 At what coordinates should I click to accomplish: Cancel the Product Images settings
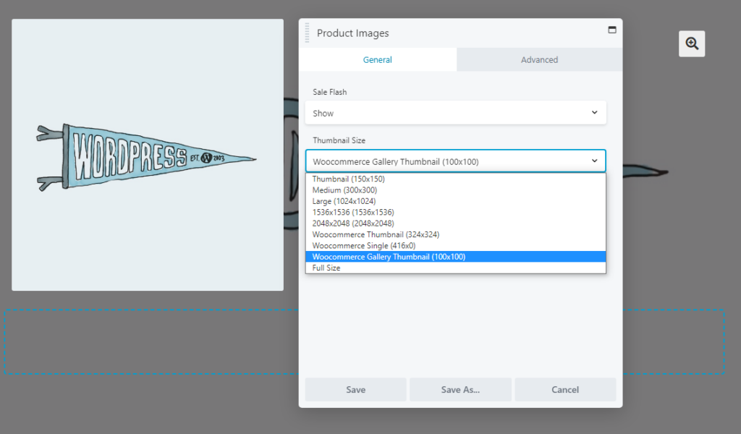[565, 389]
